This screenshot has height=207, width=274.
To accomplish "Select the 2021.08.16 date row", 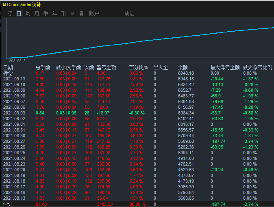I will [x=14, y=192].
